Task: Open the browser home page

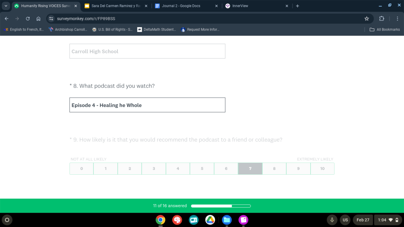Action: coord(39,19)
